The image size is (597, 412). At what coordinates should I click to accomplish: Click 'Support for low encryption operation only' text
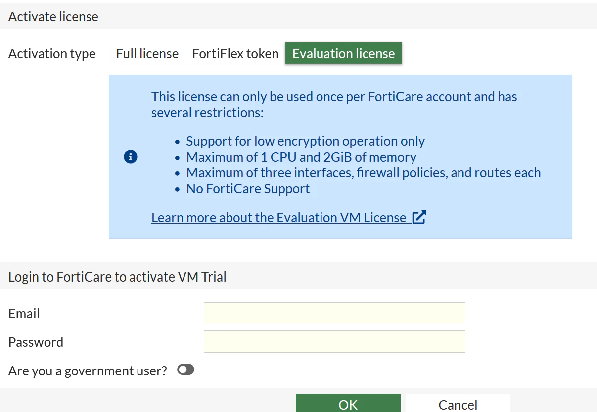[305, 141]
